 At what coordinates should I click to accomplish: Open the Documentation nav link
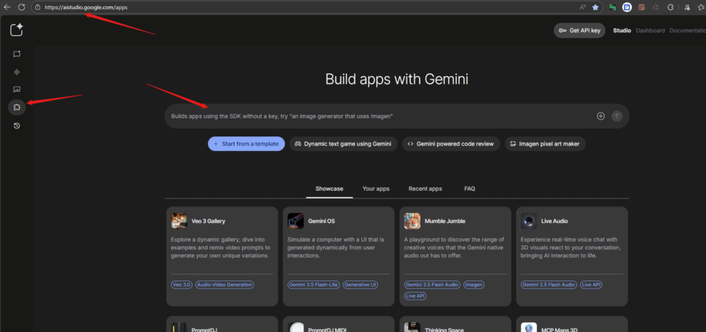(x=687, y=30)
